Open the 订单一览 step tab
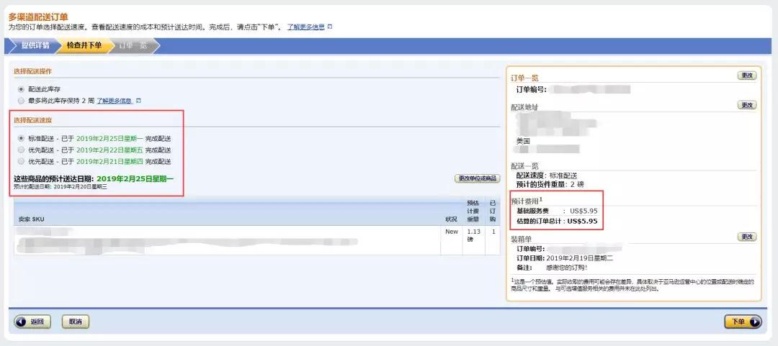Image resolution: width=778 pixels, height=346 pixels. (133, 46)
